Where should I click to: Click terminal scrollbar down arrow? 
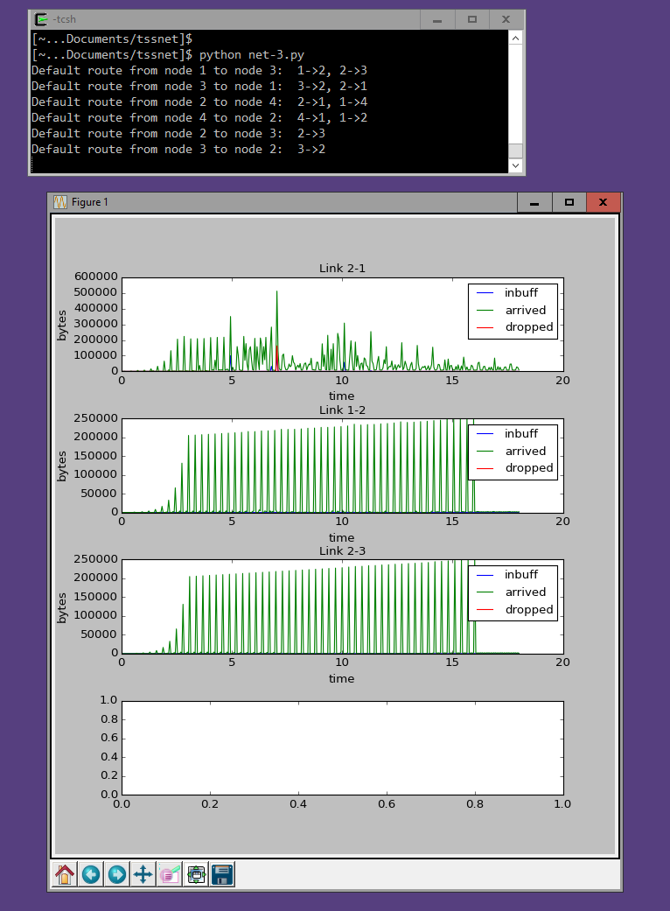[x=515, y=165]
